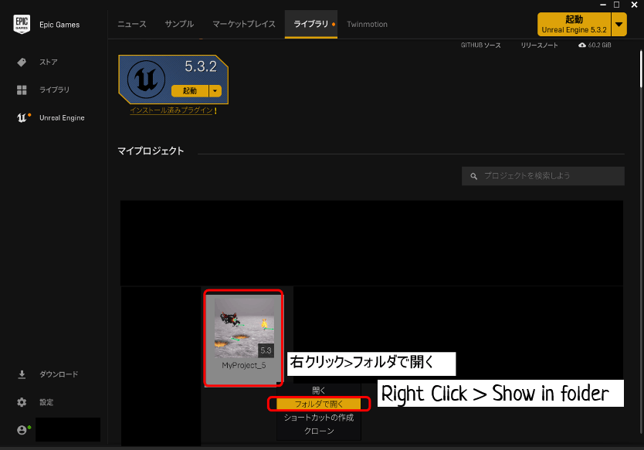
Task: Open the ストア store tag icon
Action: (22, 62)
